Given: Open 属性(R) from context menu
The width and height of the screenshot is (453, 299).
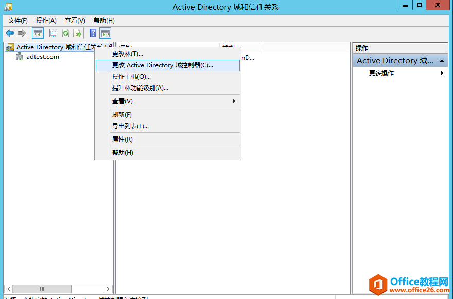Looking at the screenshot, I should pyautogui.click(x=168, y=139).
